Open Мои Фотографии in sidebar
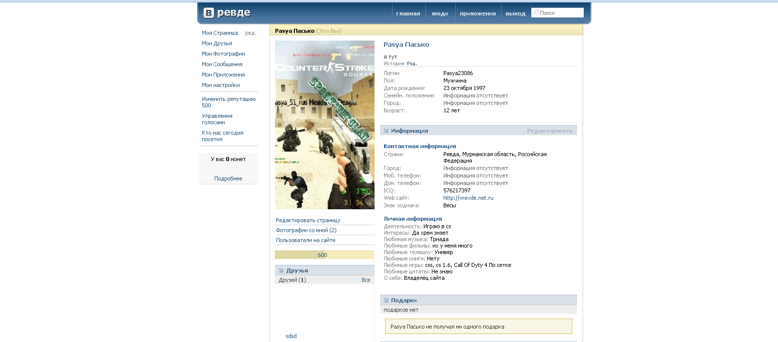 [x=223, y=54]
